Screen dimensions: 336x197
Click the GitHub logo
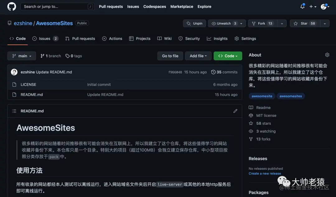coord(12,6)
